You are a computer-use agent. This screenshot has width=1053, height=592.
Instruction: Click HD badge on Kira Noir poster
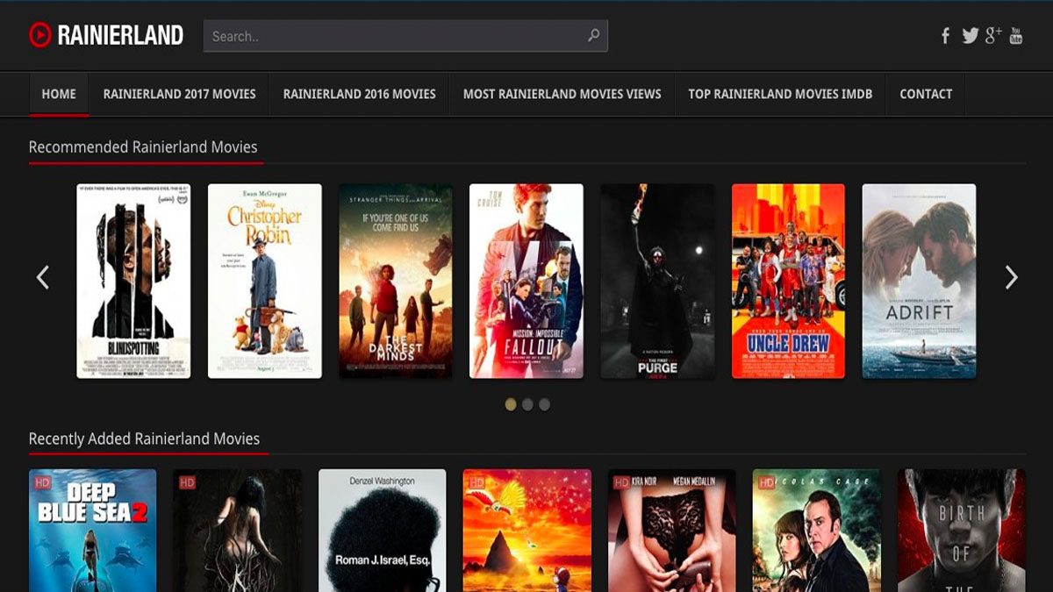[621, 481]
